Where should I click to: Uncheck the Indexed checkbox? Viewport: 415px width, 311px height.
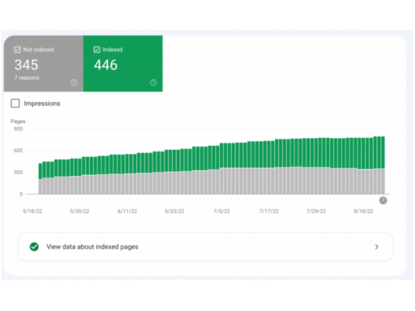pos(97,50)
